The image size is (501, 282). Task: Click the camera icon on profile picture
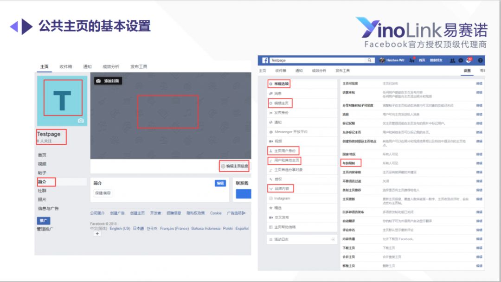point(81,121)
